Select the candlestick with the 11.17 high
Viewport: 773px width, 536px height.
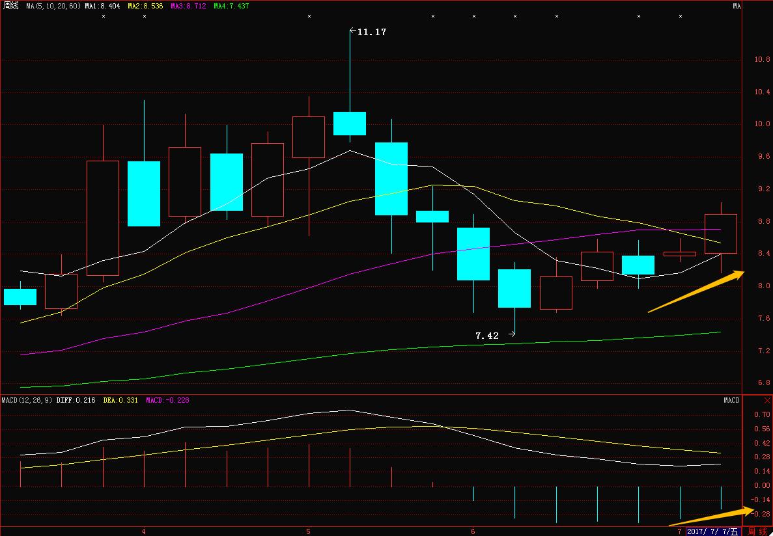[x=350, y=124]
